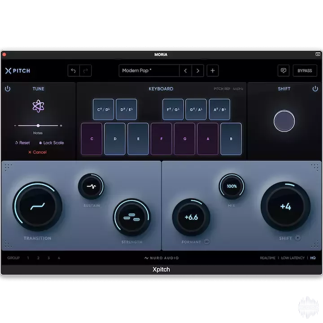Click the Xpitch logo at top left
Image resolution: width=323 pixels, height=323 pixels.
pos(17,71)
